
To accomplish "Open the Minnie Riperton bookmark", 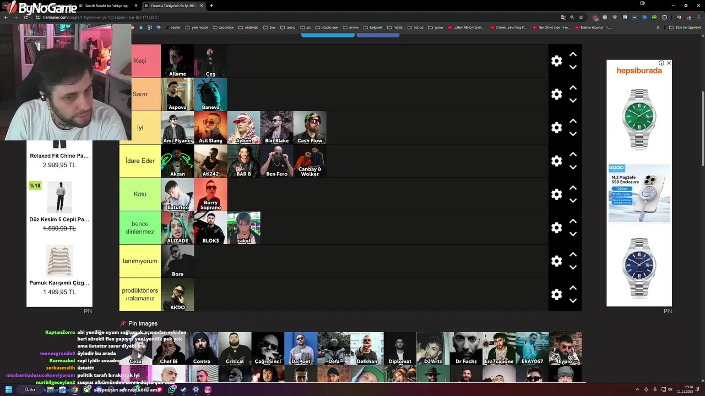I will pos(593,27).
